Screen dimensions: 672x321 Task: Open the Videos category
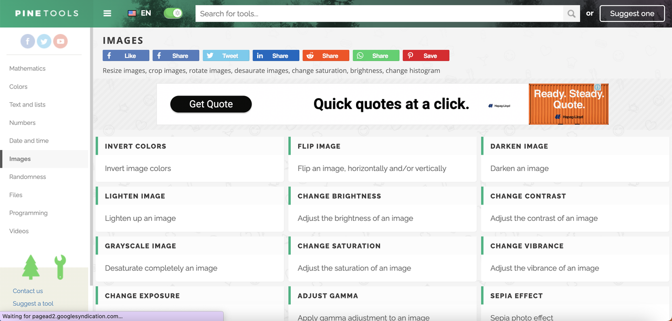[19, 231]
